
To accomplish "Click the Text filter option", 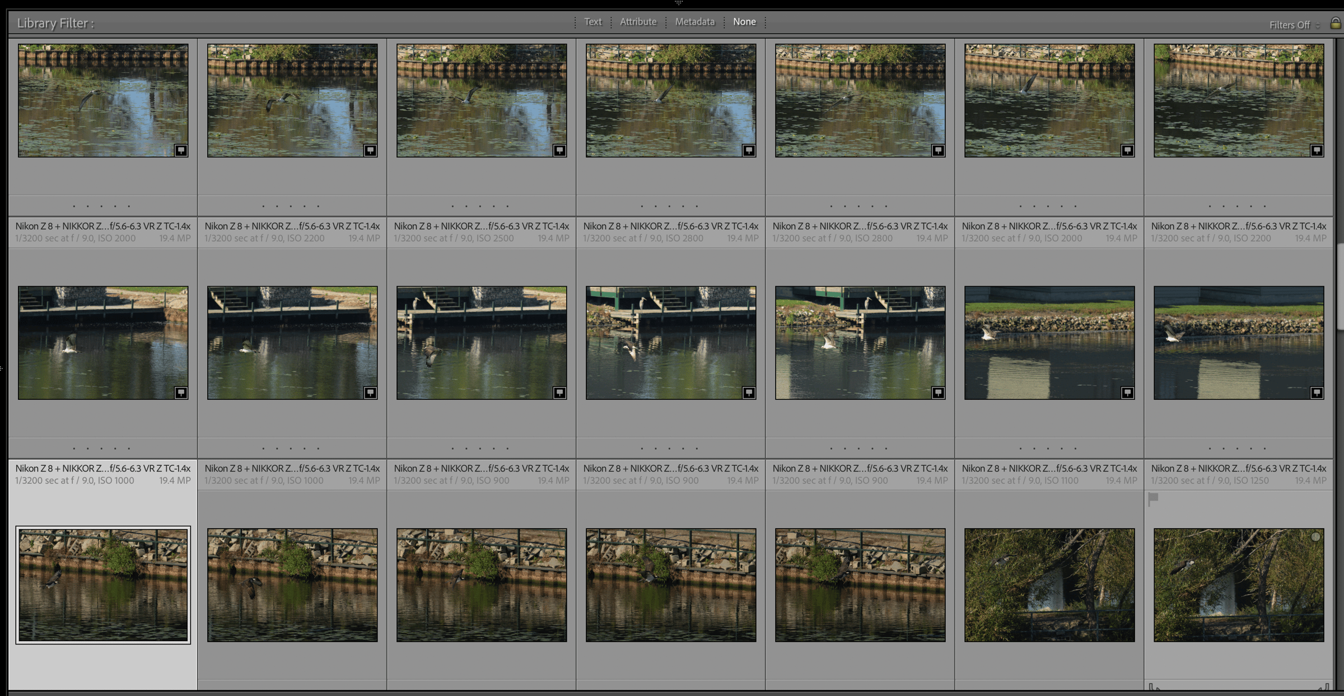I will [592, 22].
